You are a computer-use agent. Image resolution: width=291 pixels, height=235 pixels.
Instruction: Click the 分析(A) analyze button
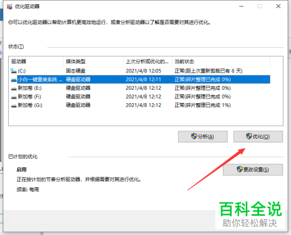203,136
